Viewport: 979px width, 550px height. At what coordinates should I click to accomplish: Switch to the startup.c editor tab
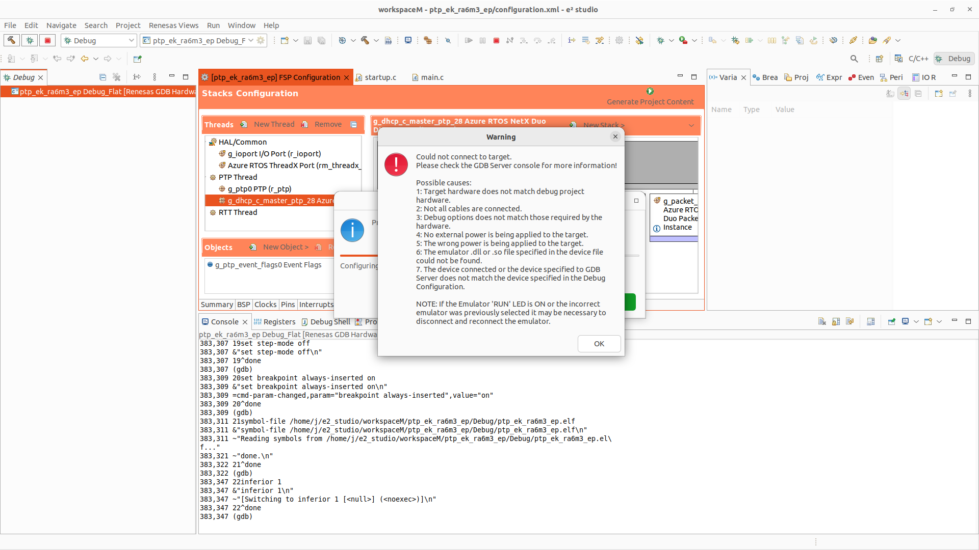pyautogui.click(x=376, y=77)
